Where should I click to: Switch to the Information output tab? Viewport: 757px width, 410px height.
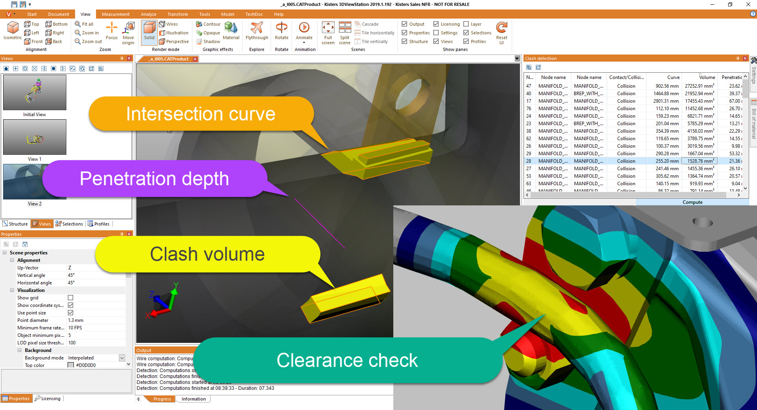tap(193, 399)
